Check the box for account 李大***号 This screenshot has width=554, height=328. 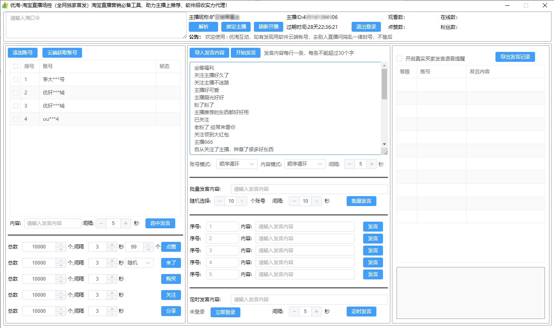point(16,80)
